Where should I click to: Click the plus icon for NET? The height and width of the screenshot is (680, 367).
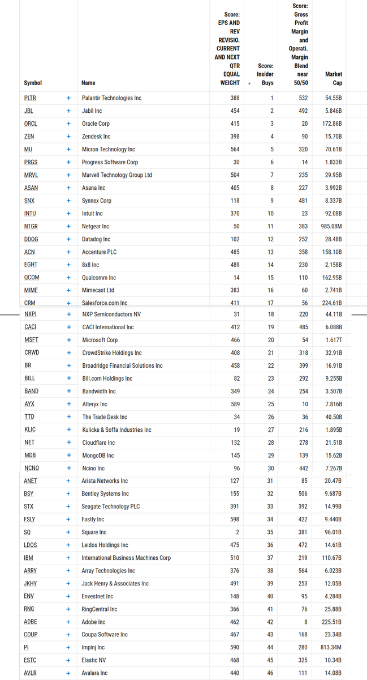[68, 443]
